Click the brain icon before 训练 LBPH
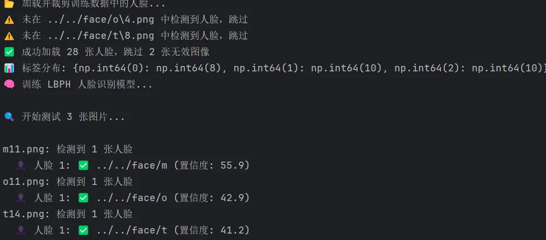The image size is (546, 240). (x=9, y=84)
